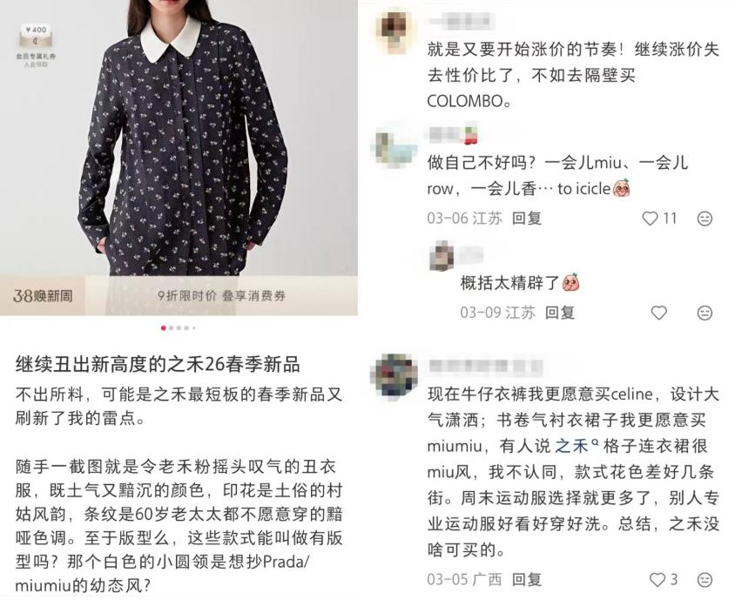This screenshot has height=600, width=735.
Task: Reply to the 03-09 Jiangsu comment
Action: coord(560,313)
